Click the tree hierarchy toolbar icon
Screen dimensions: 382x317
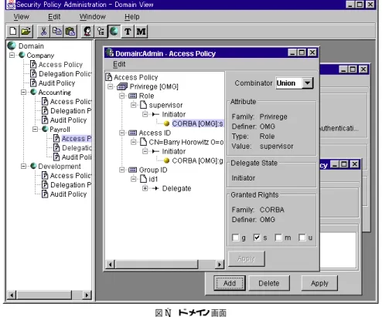pos(101,32)
